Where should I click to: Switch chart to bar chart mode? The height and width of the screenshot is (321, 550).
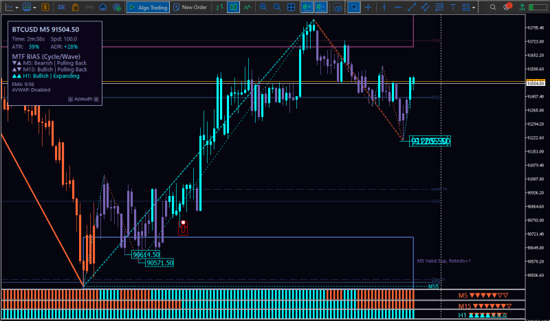tap(219, 7)
